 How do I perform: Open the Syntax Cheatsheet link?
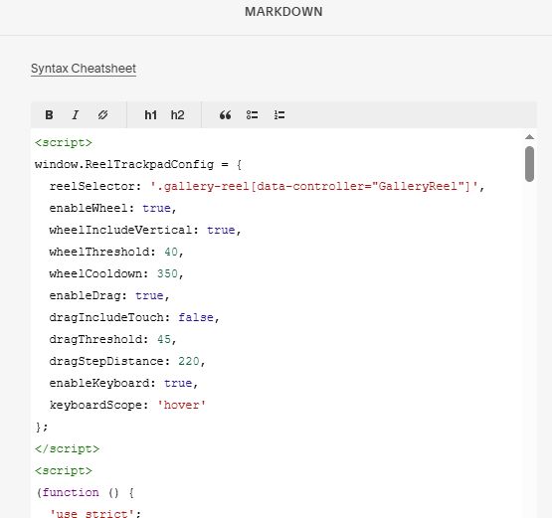coord(84,69)
